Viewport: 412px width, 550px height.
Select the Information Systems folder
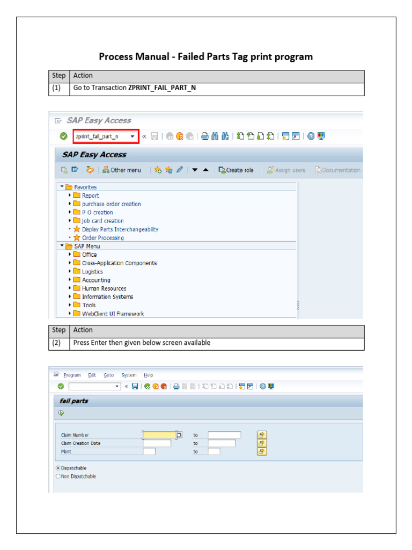pyautogui.click(x=107, y=296)
